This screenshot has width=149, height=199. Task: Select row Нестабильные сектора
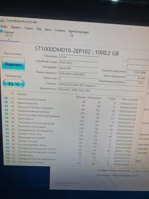pyautogui.click(x=68, y=163)
